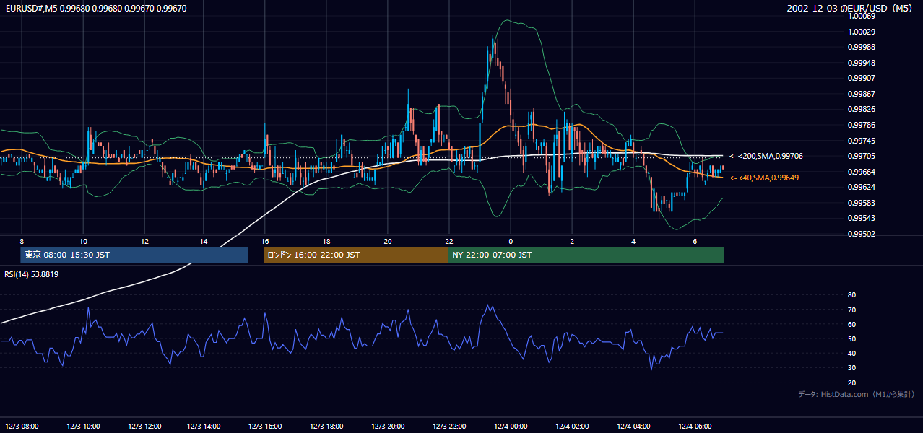This screenshot has width=923, height=433.
Task: Click the RSI level 40 label
Action: click(x=852, y=354)
